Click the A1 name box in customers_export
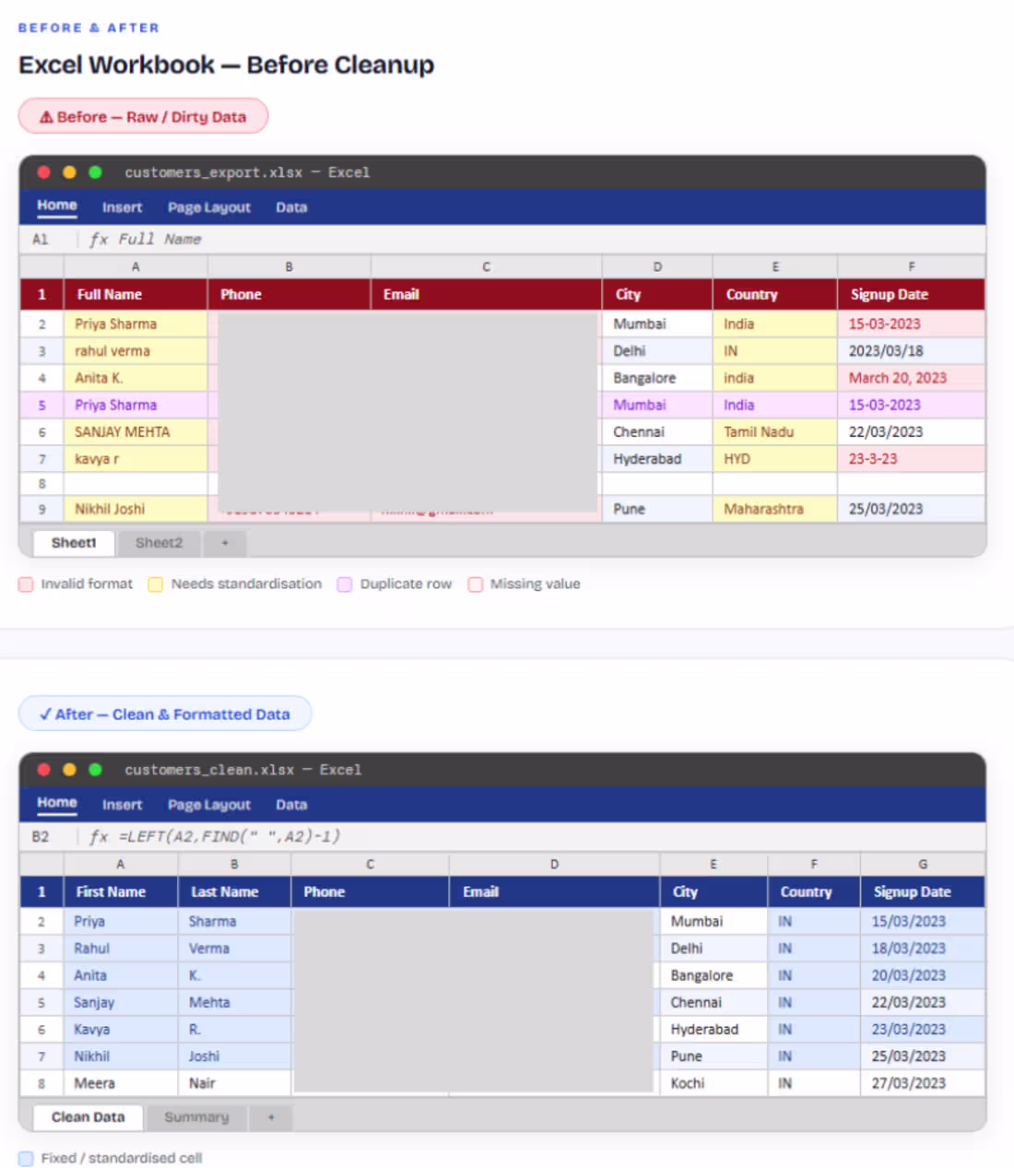The width and height of the screenshot is (1014, 1168). [x=41, y=239]
